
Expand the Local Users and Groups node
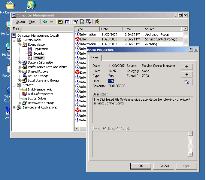[x=19, y=80]
